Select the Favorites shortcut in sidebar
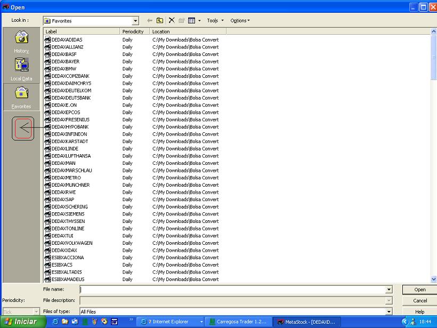437x328 pixels. (x=21, y=97)
